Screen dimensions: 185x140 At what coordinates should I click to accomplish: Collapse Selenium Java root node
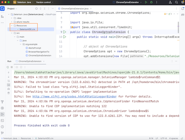coord(9,14)
